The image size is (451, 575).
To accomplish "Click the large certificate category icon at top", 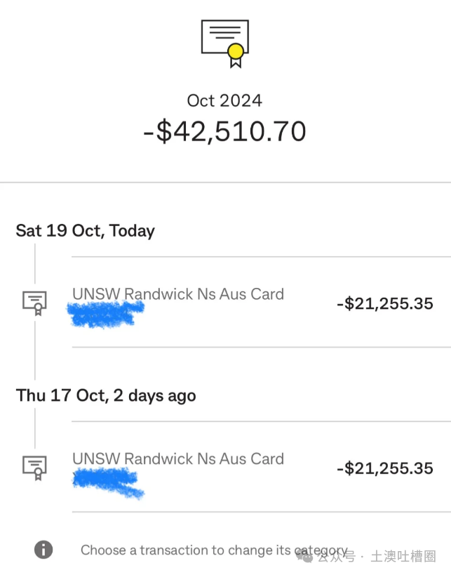I will (225, 42).
